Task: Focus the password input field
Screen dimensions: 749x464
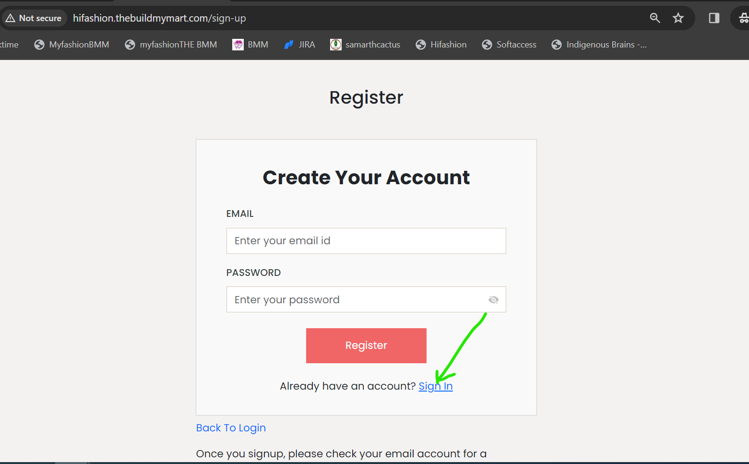Action: pyautogui.click(x=366, y=299)
